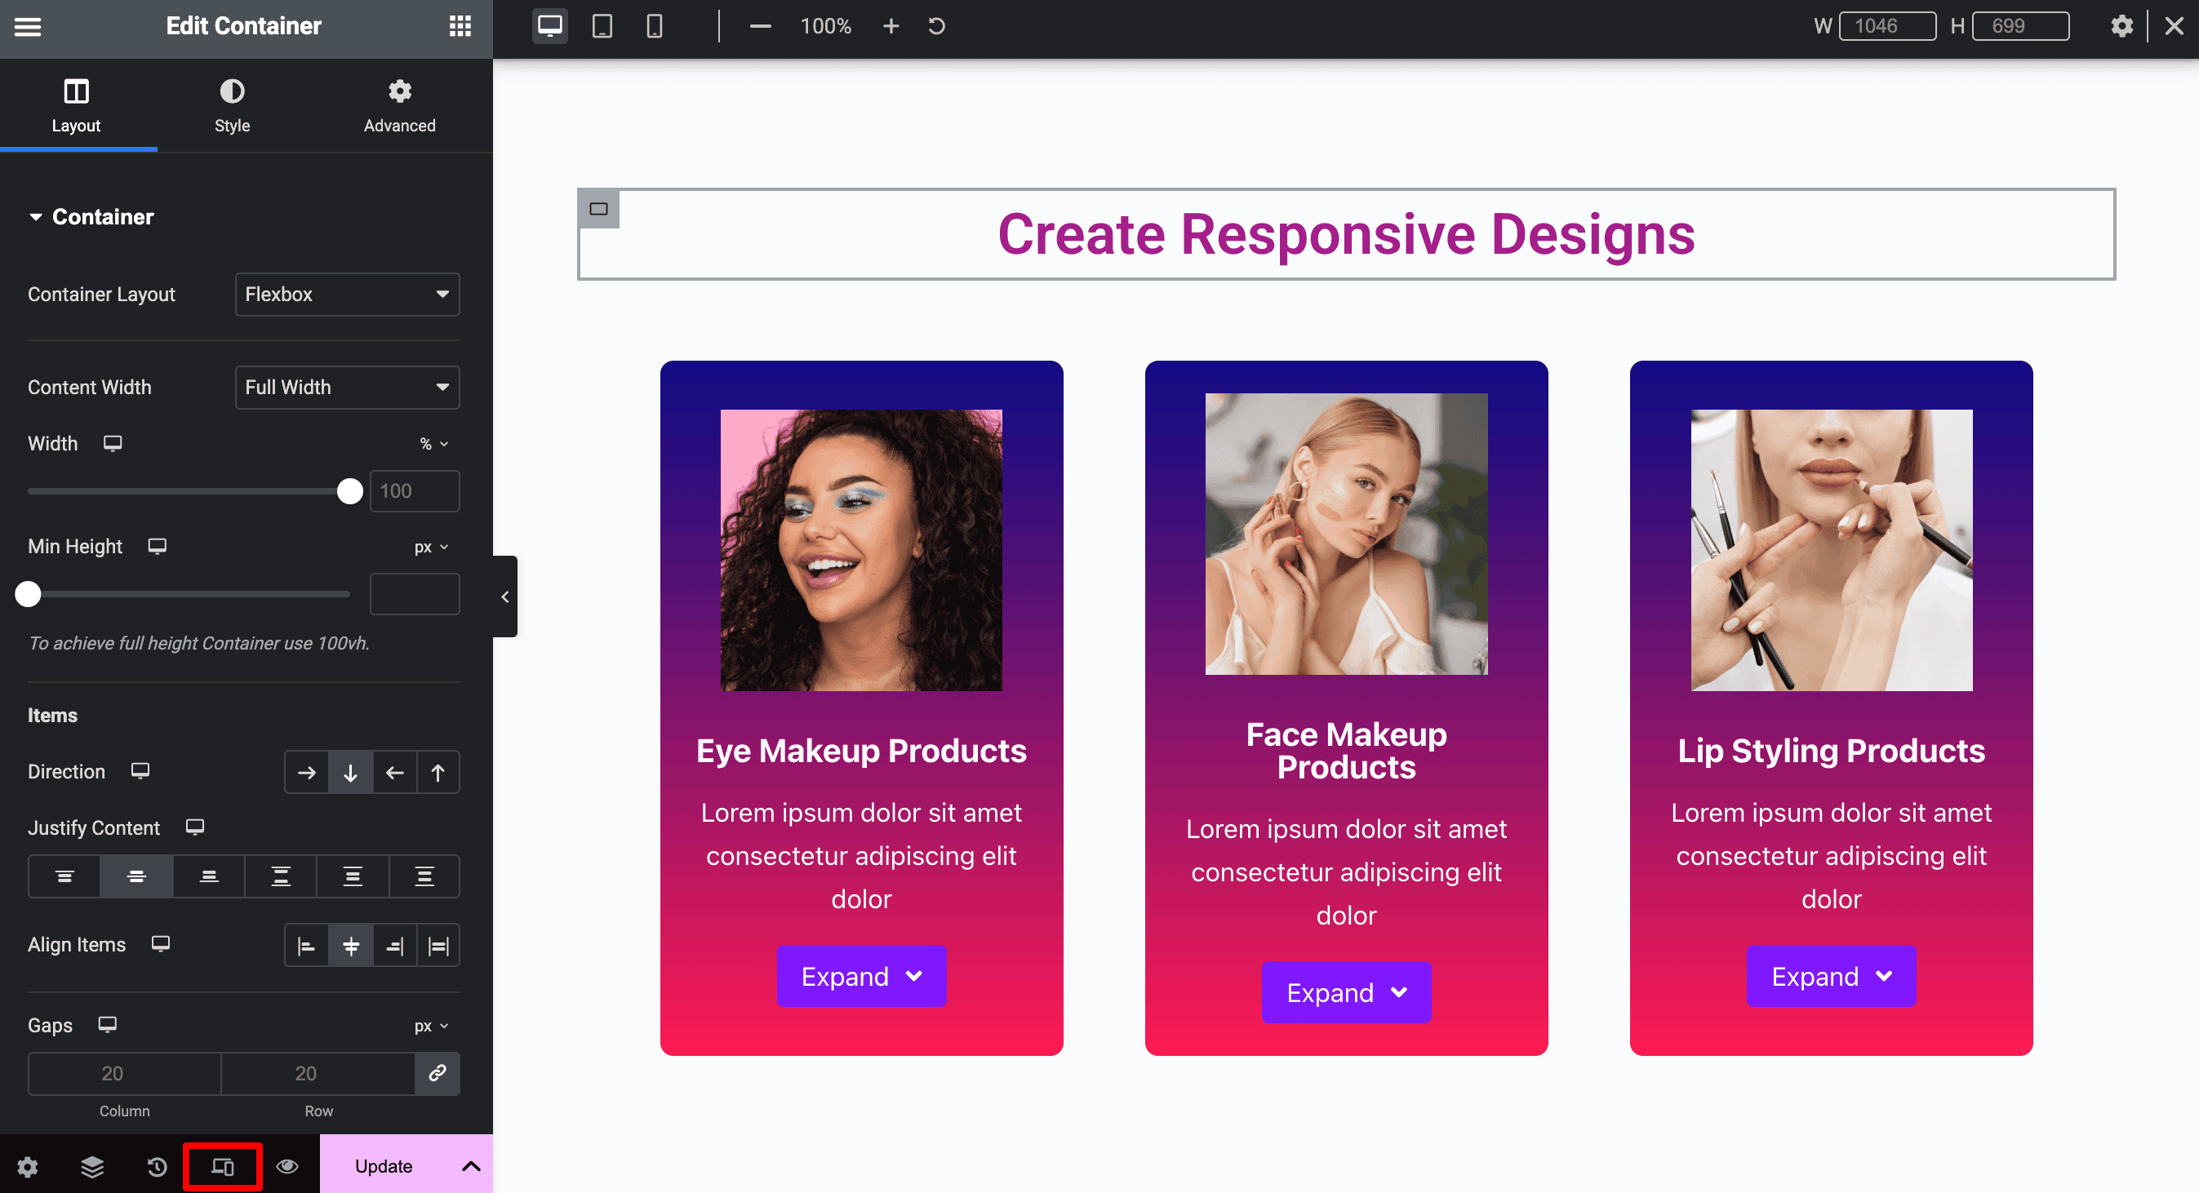Reset zoom with the rotate icon
The width and height of the screenshot is (2199, 1193).
click(936, 26)
